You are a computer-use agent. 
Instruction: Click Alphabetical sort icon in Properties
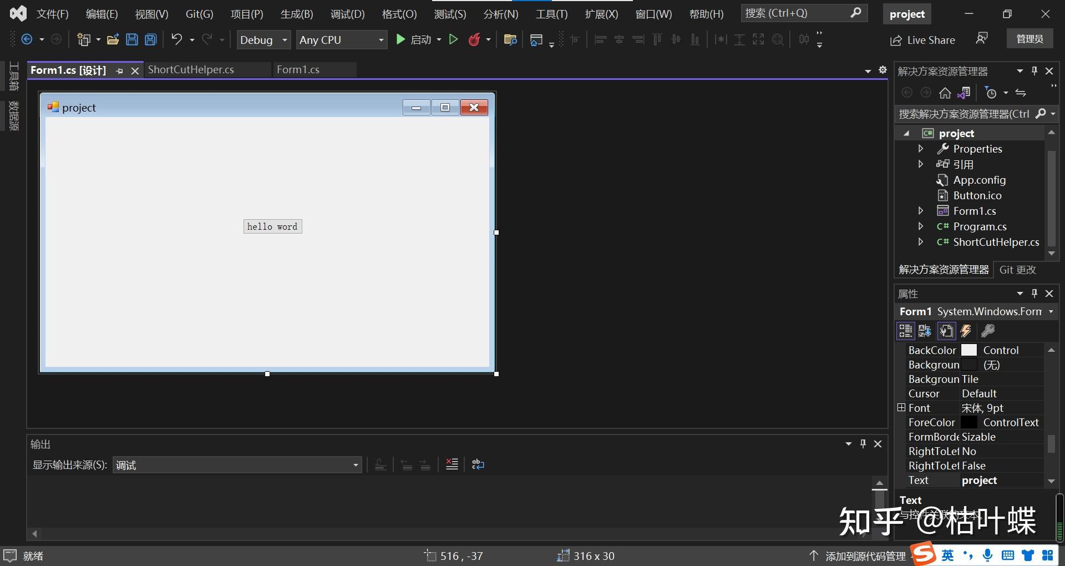[x=925, y=331]
